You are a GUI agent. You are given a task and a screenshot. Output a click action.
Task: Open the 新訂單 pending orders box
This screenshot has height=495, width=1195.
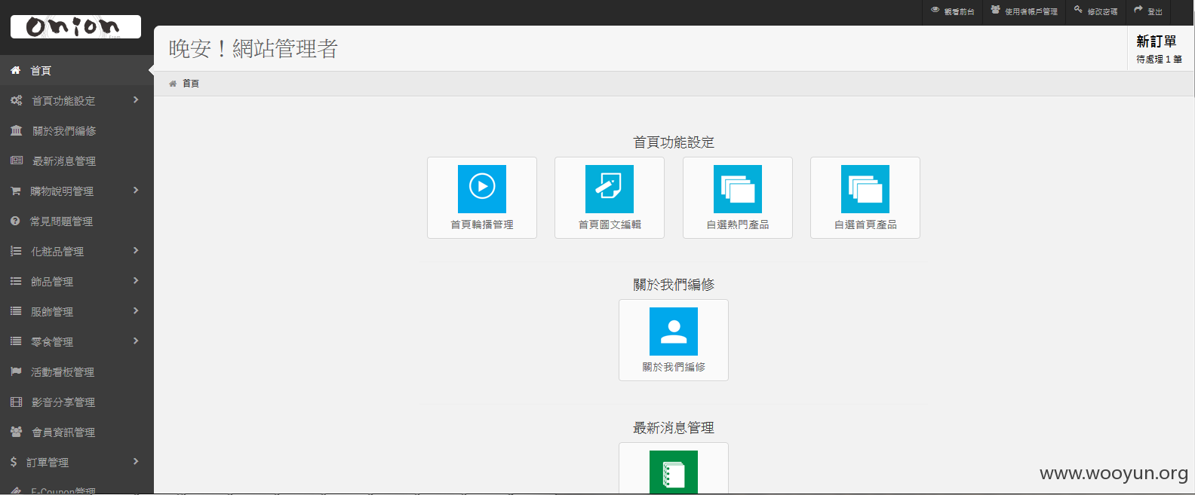coord(1160,49)
